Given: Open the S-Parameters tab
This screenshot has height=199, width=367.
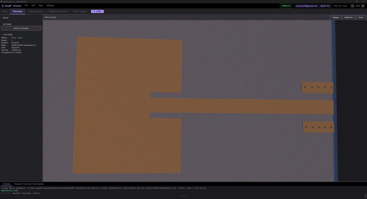Looking at the screenshot, I should [36, 11].
